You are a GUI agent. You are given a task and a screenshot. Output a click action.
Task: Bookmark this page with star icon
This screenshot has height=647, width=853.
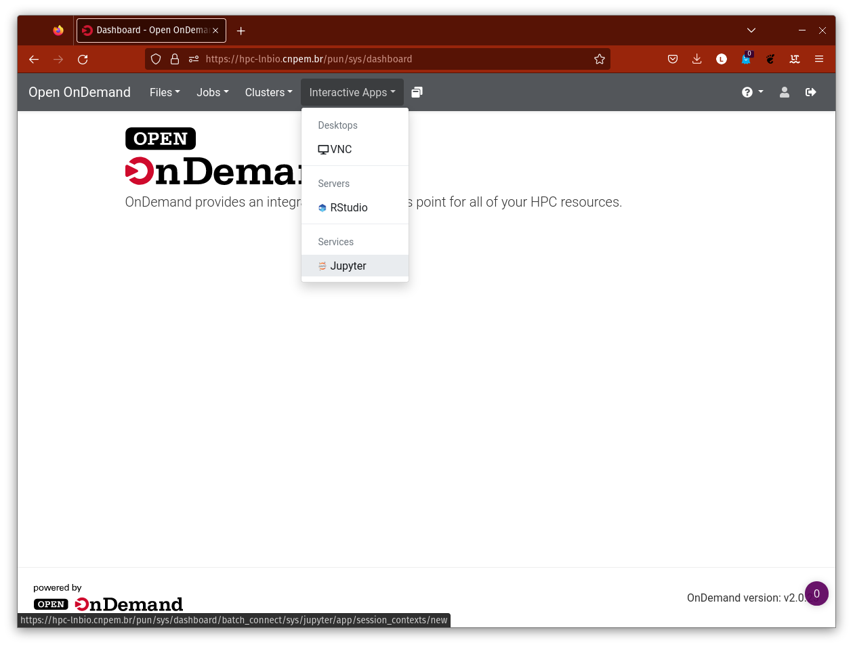(599, 59)
